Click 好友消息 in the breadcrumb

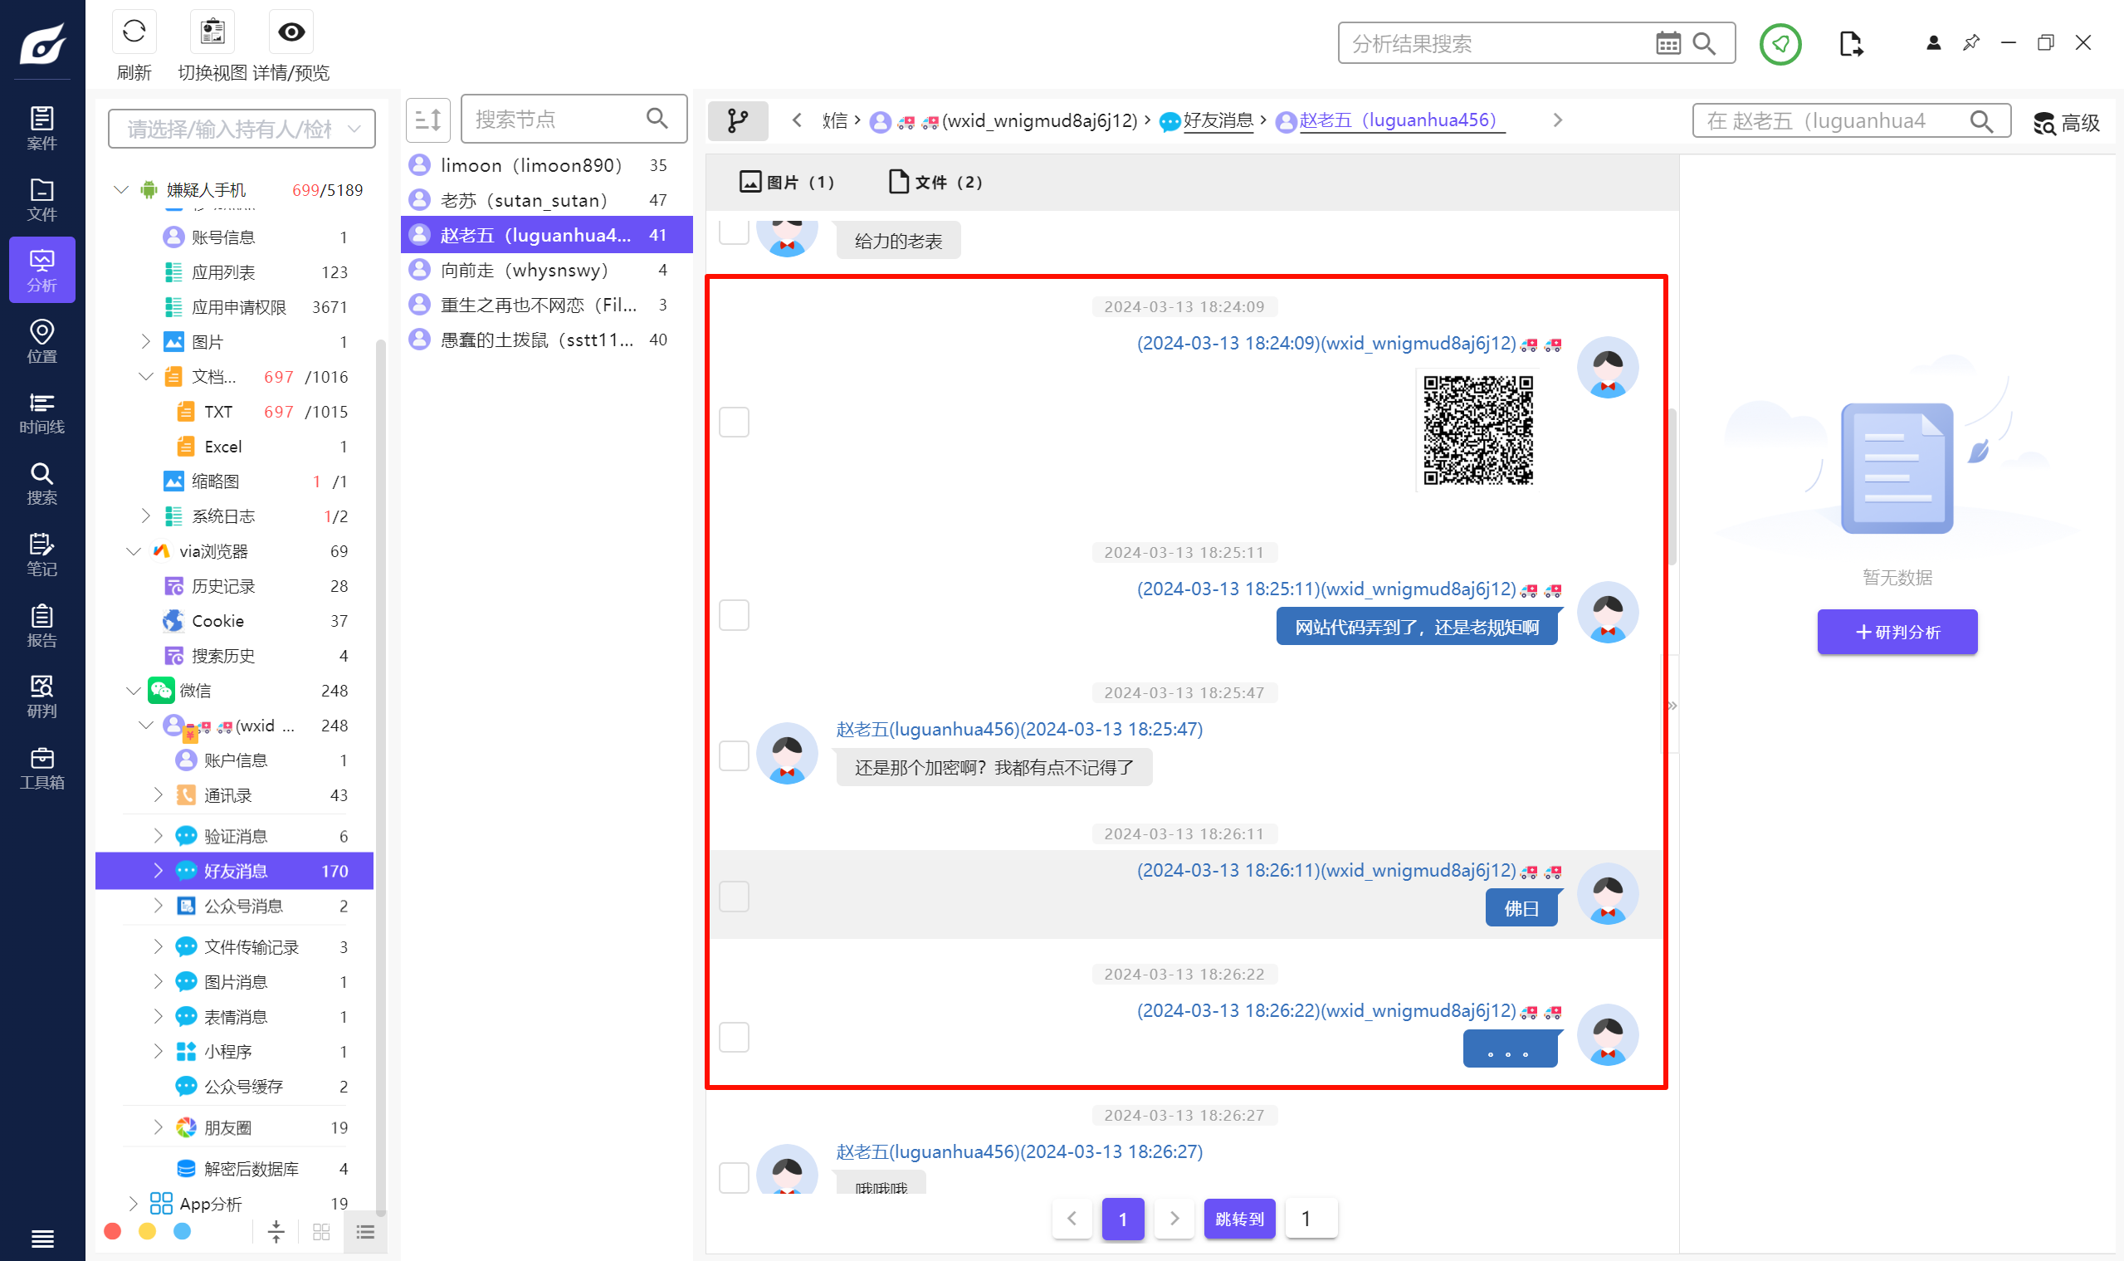(x=1218, y=120)
